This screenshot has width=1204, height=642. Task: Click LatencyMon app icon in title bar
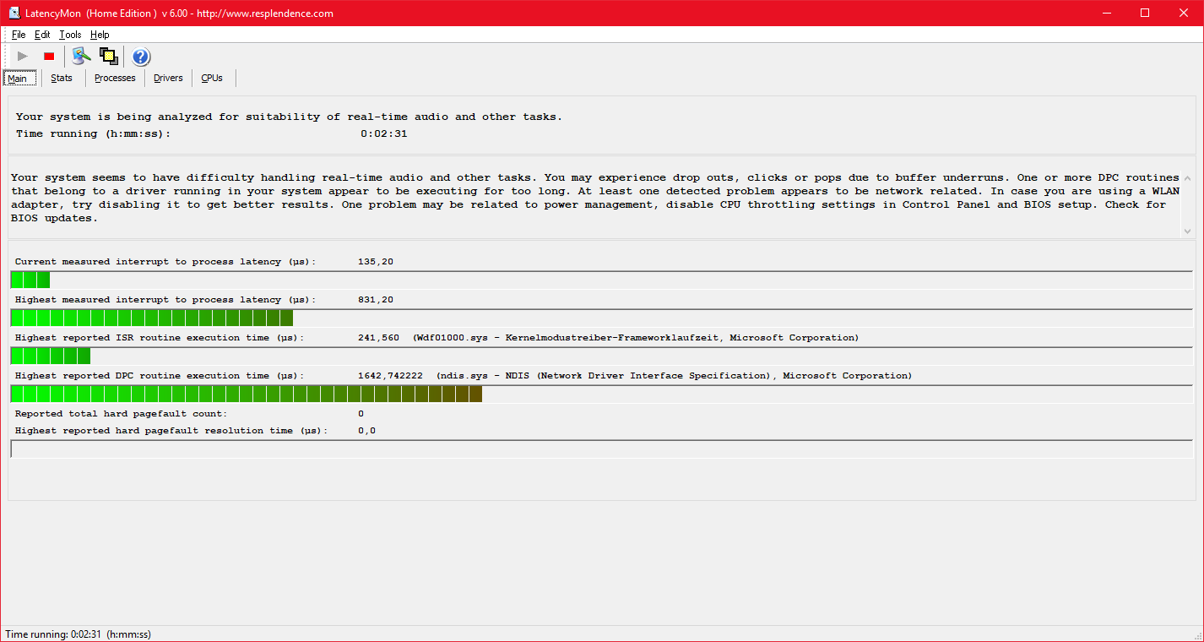14,13
